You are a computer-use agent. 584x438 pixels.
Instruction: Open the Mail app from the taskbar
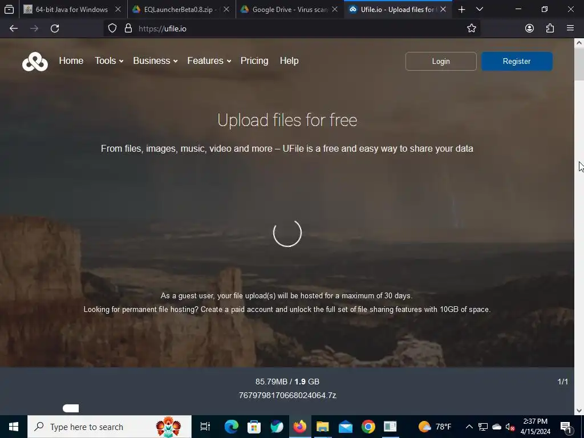[x=345, y=427]
